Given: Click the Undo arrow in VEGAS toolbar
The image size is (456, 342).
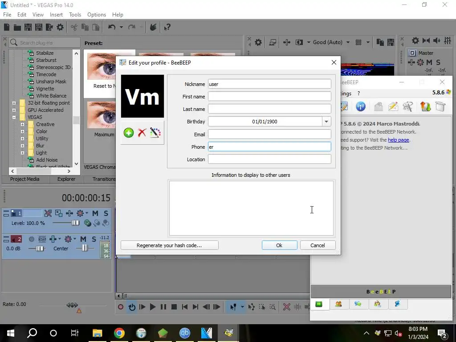Looking at the screenshot, I should [x=112, y=27].
